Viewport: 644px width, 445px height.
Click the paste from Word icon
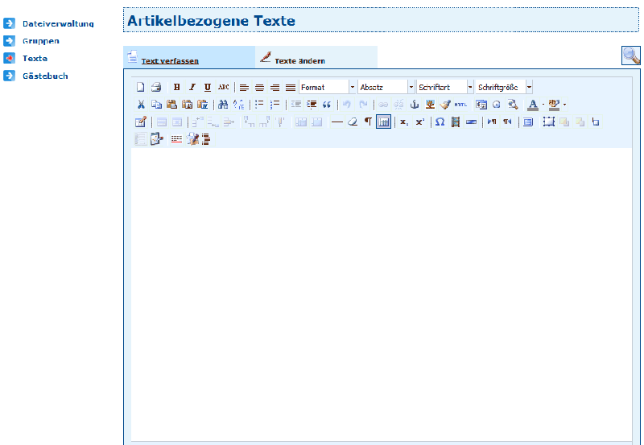(x=203, y=105)
